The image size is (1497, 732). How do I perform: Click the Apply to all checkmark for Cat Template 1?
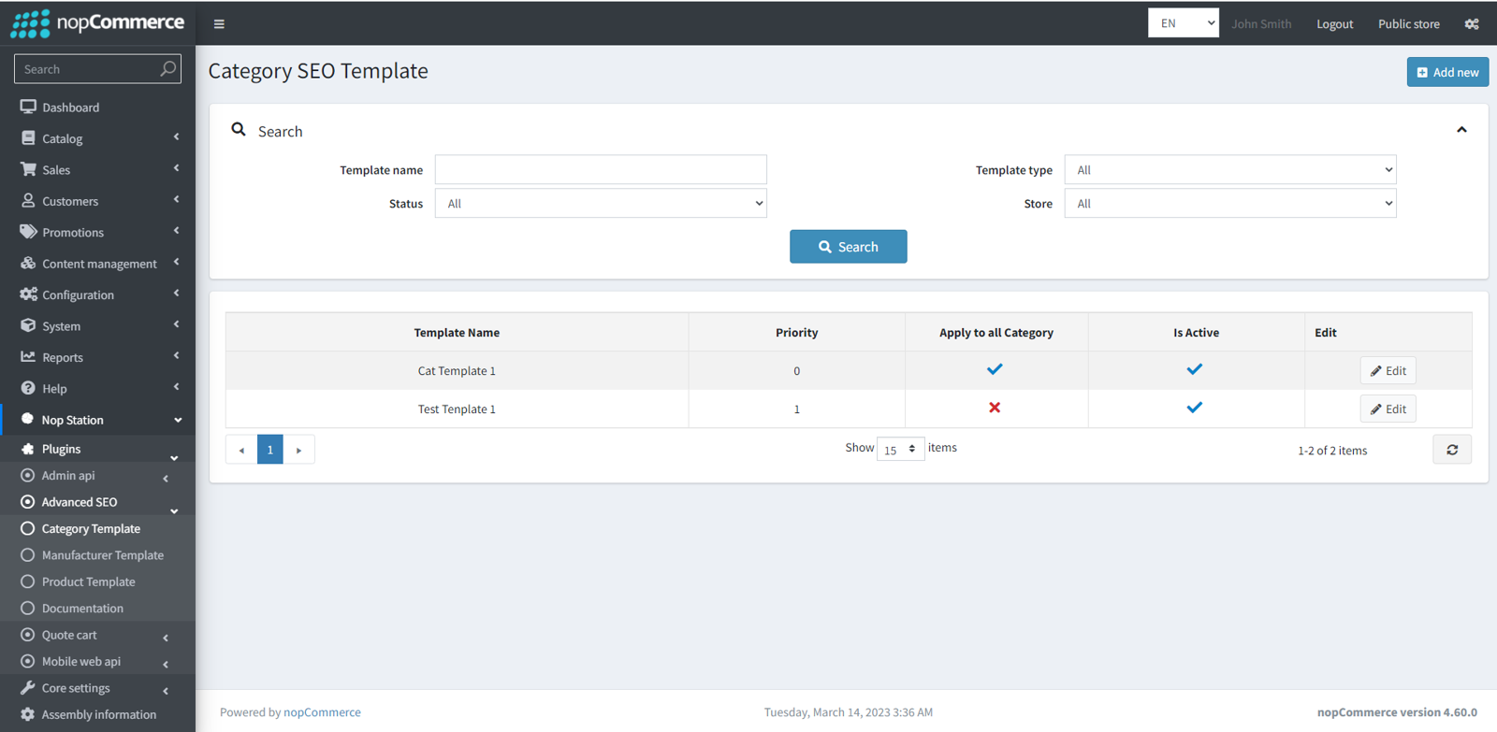pyautogui.click(x=995, y=369)
